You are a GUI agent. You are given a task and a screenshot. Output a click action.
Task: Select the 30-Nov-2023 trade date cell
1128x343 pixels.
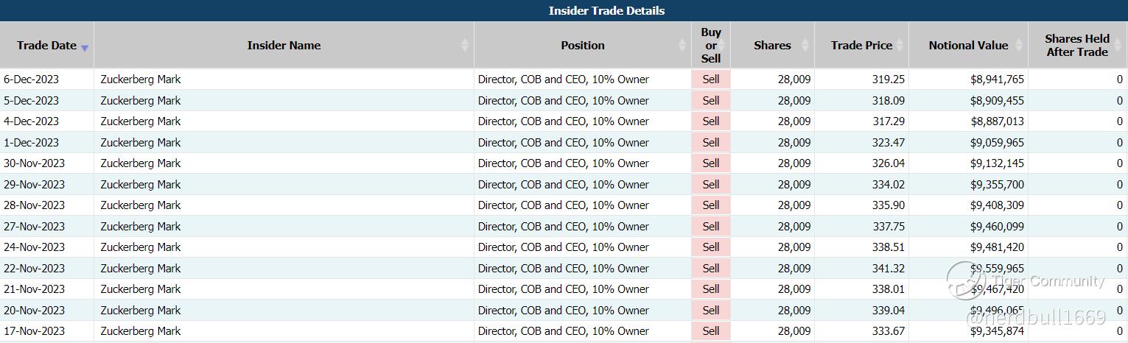pos(34,163)
